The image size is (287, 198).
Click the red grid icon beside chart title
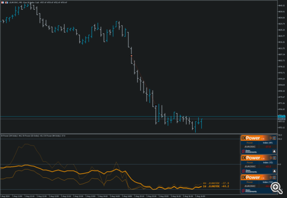pyautogui.click(x=3, y=2)
